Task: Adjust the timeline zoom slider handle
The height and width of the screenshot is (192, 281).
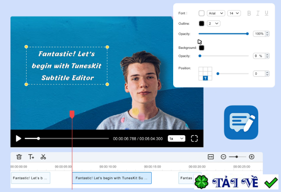Action: (x=237, y=157)
